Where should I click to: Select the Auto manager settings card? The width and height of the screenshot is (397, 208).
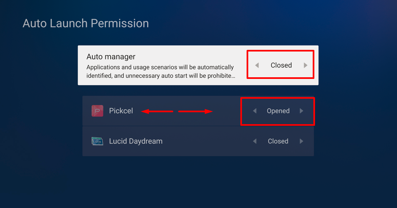pos(198,65)
